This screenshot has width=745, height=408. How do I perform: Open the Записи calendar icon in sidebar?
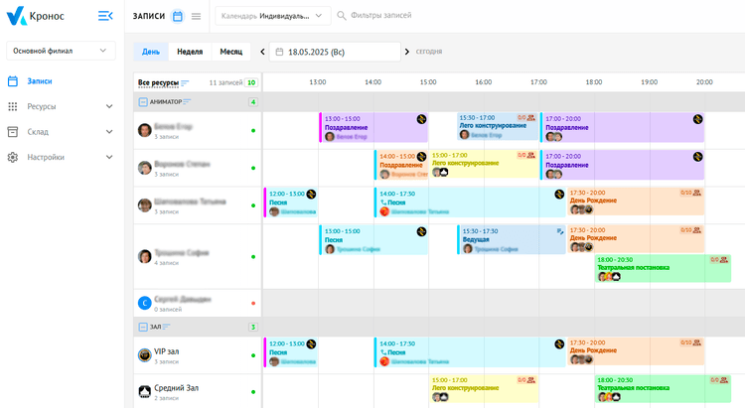tap(13, 81)
